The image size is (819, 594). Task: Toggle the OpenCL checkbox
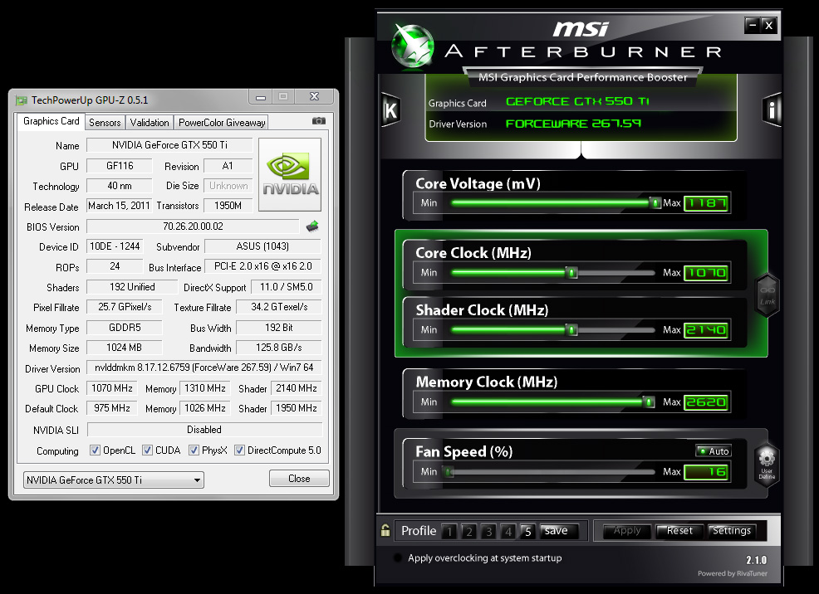95,450
